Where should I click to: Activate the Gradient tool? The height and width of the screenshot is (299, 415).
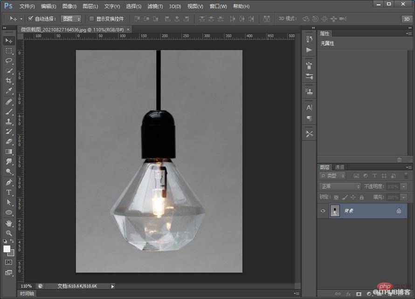point(9,152)
